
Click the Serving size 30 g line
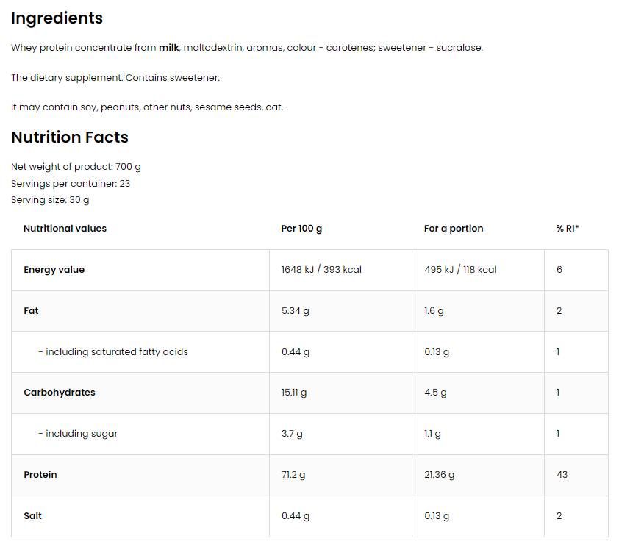(50, 200)
